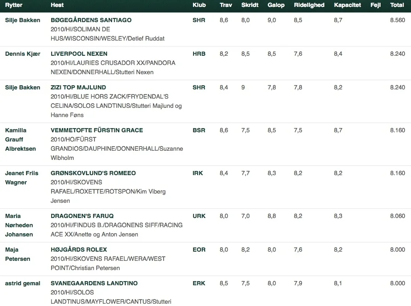Click SHR club in SANTIAGO row

pyautogui.click(x=199, y=20)
